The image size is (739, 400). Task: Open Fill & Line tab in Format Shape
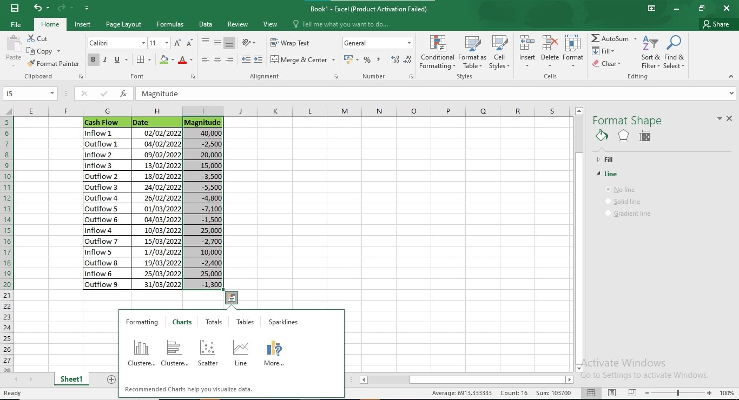[x=602, y=136]
